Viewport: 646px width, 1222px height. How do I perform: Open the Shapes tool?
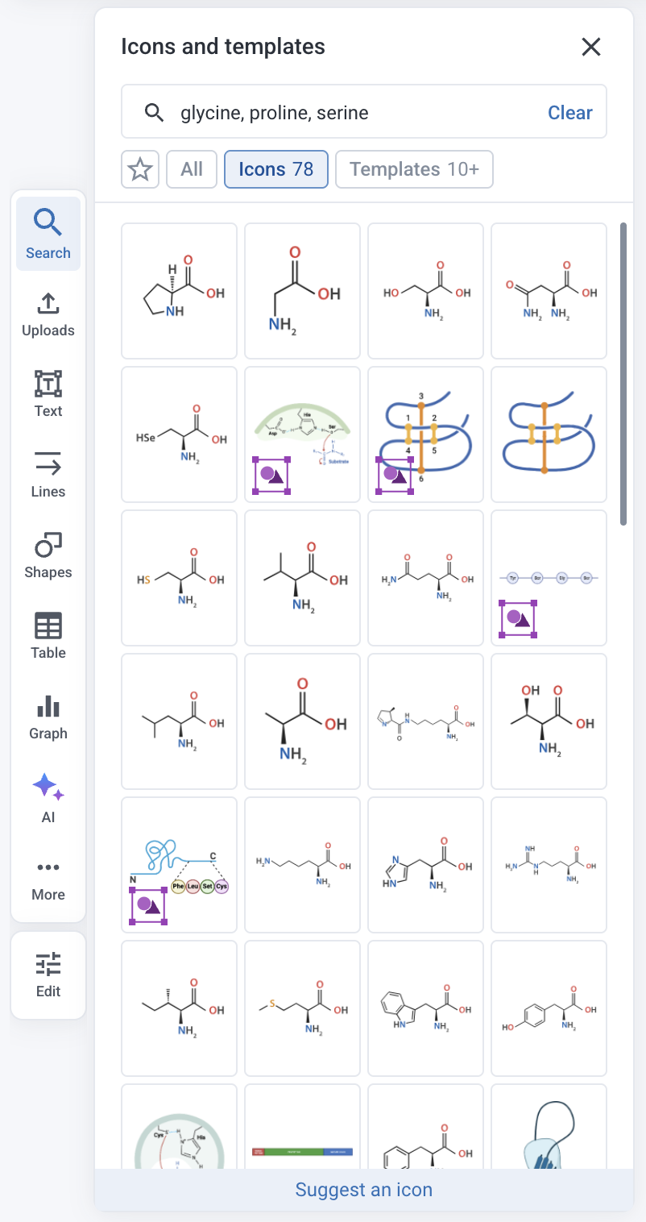(x=48, y=556)
